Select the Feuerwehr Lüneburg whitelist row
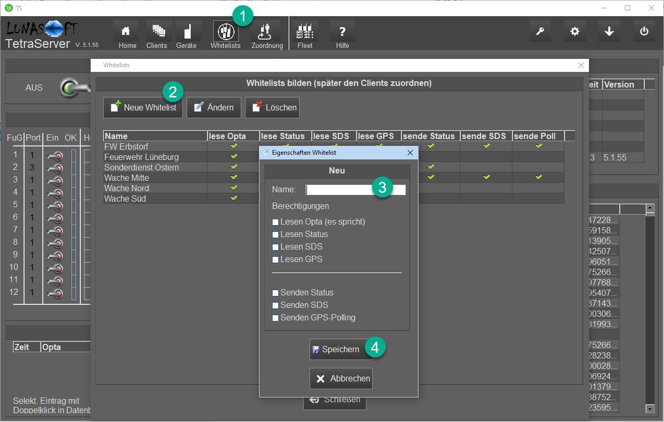 334,157
